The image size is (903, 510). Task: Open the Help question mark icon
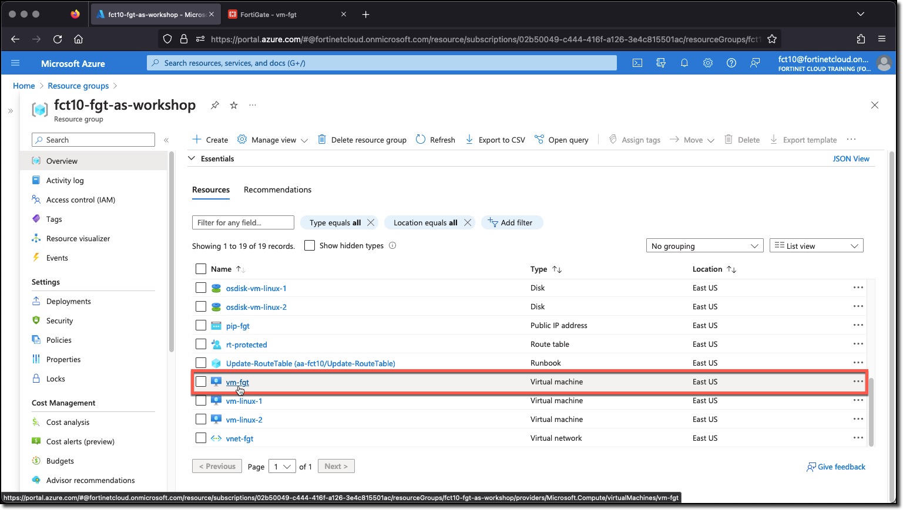point(731,63)
